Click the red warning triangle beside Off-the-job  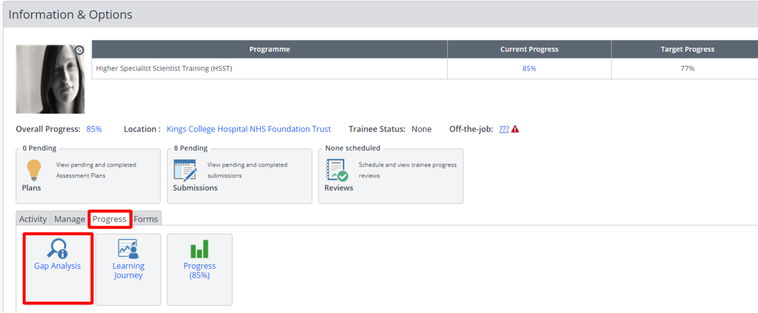[x=515, y=129]
